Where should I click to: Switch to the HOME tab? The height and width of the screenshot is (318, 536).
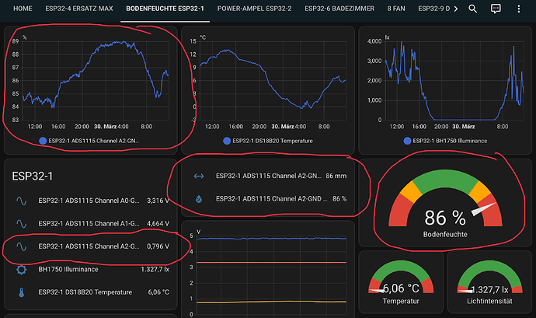[23, 9]
